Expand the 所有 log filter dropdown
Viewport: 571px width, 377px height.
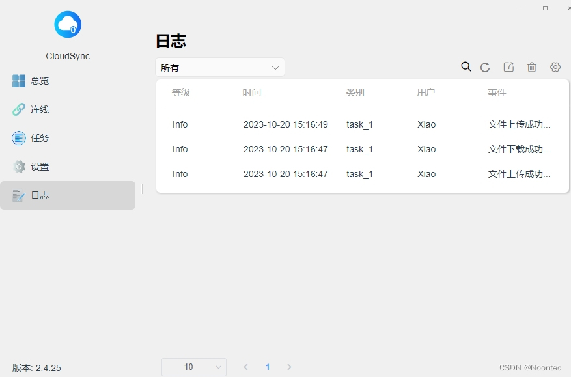[220, 68]
